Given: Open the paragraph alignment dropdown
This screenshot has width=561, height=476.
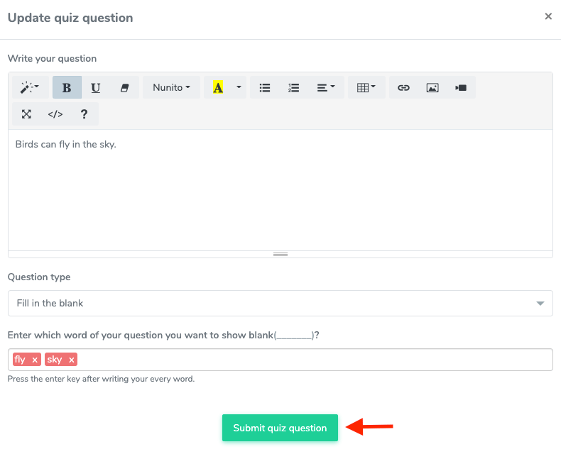Looking at the screenshot, I should 326,88.
